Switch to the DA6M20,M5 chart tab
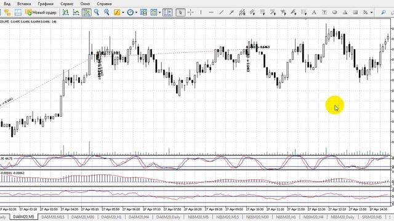The height and width of the screenshot is (221, 394). click(x=23, y=217)
